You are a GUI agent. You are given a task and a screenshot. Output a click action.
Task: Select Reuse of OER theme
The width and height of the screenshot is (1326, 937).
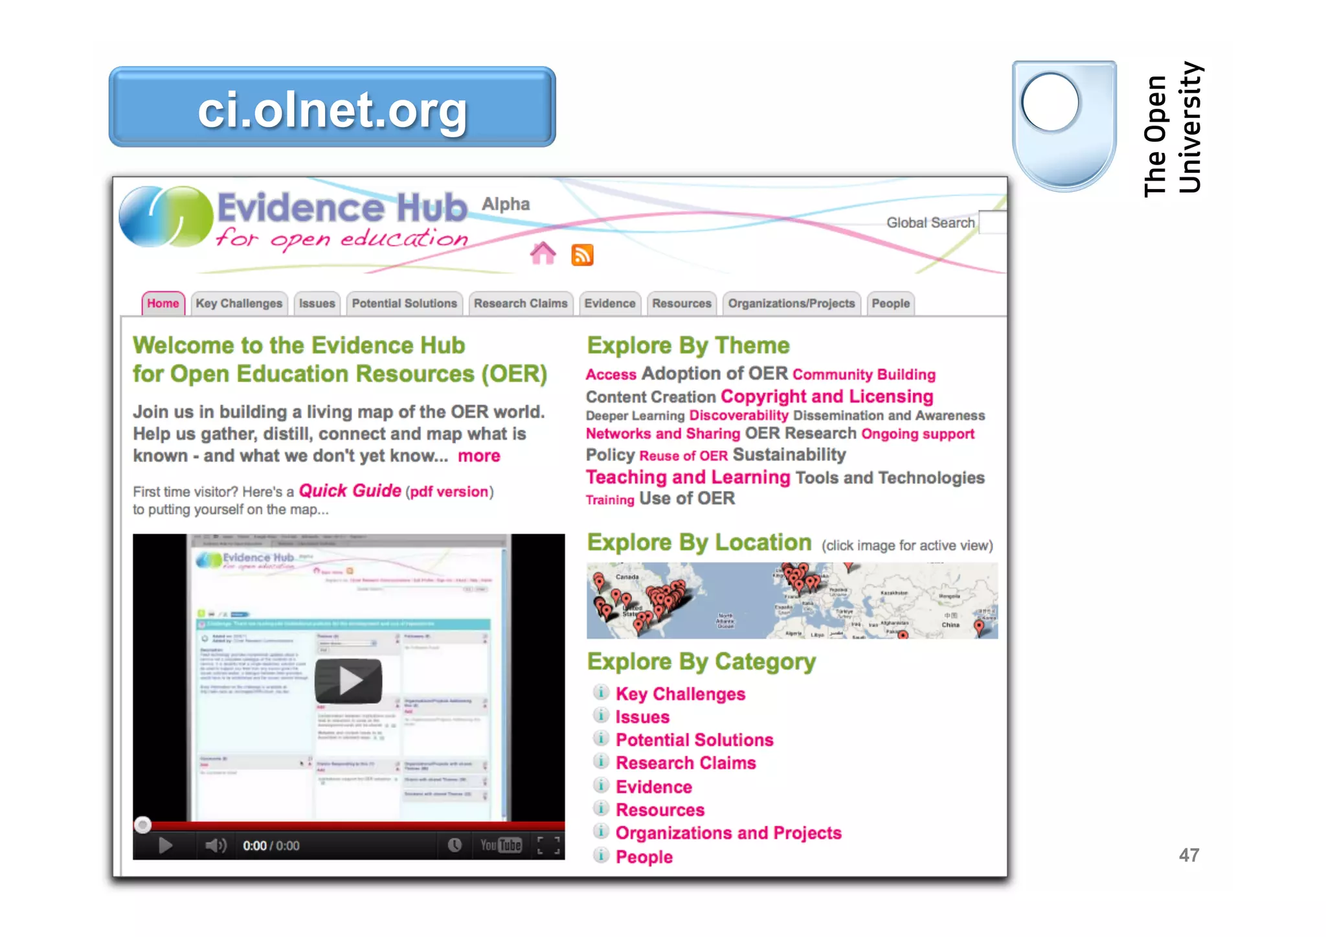click(684, 456)
